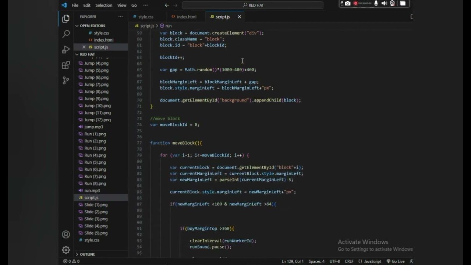Toggle the recorder microphone
The height and width of the screenshot is (265, 471).
pyautogui.click(x=376, y=3)
